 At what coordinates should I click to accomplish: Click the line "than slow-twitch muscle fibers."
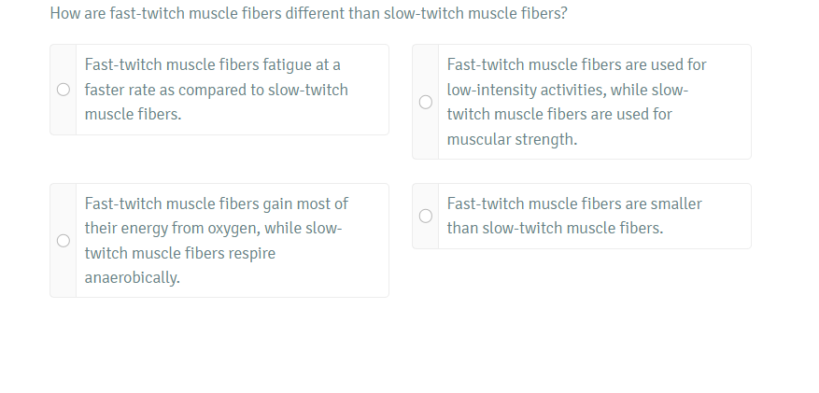coord(555,229)
